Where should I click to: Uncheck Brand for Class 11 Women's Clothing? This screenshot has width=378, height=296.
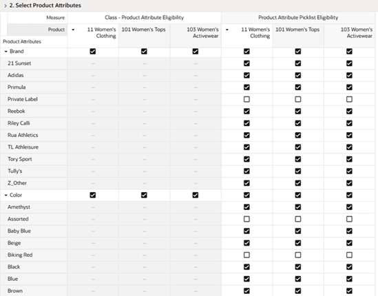[x=93, y=52]
